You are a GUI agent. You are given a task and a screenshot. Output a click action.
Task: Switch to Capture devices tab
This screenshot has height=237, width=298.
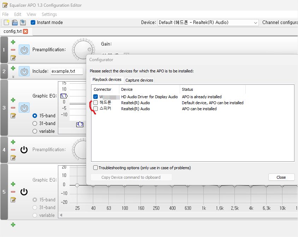click(139, 80)
